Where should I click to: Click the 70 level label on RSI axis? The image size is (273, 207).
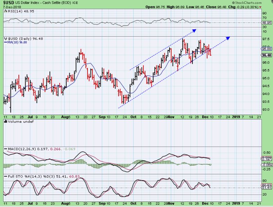pos(265,18)
